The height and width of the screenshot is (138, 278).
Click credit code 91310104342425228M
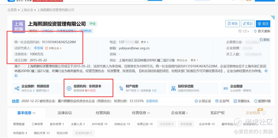(59, 42)
